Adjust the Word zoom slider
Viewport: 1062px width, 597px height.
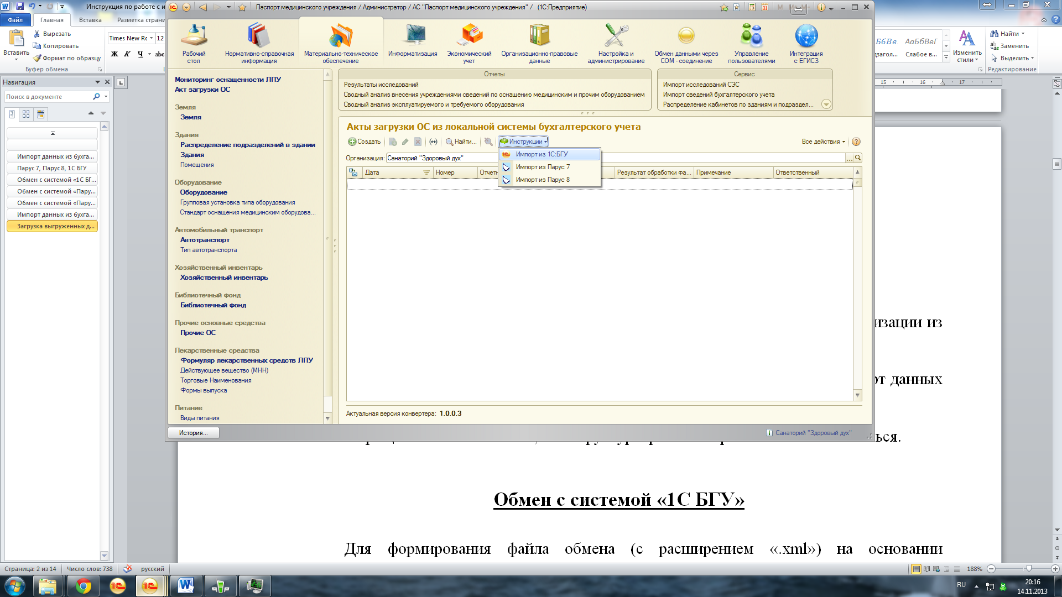1029,569
